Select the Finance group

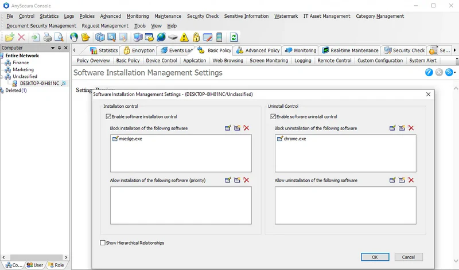[21, 62]
